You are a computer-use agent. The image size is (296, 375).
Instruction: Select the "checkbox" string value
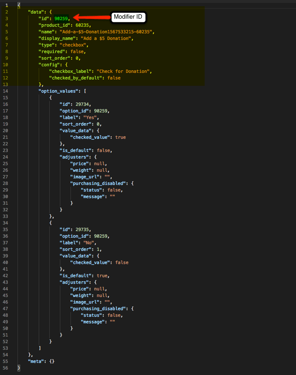pyautogui.click(x=73, y=45)
